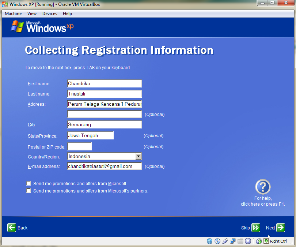Click the green Back arrow icon
The image size is (296, 247).
point(12,228)
